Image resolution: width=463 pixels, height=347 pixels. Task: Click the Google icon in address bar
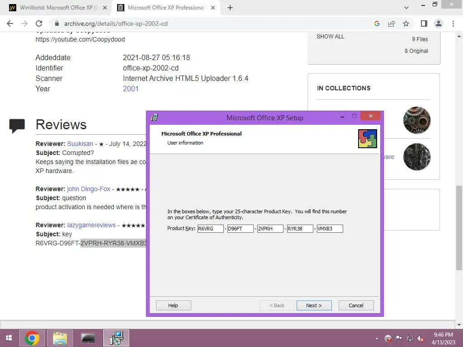click(x=377, y=23)
